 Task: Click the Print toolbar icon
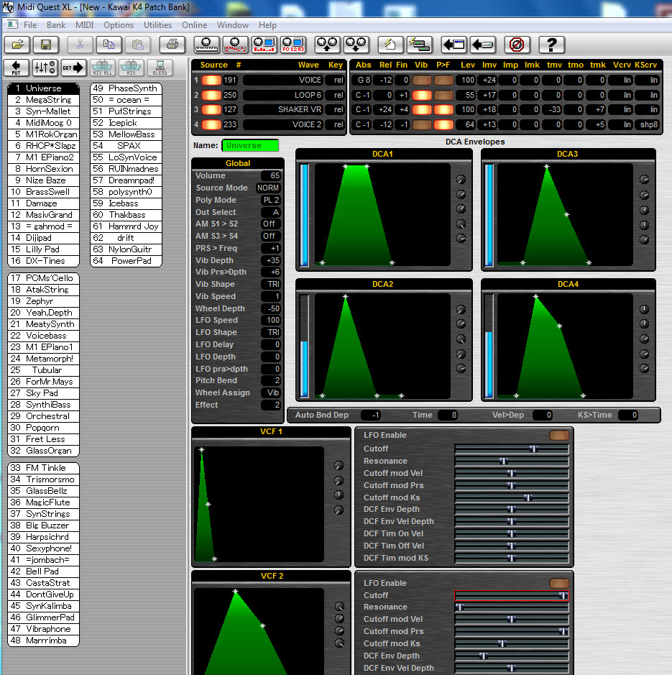click(x=172, y=45)
